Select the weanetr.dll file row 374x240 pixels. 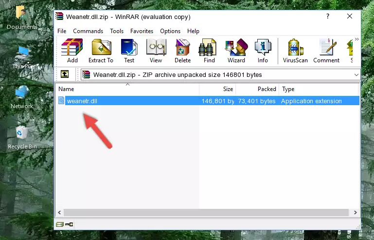point(208,101)
